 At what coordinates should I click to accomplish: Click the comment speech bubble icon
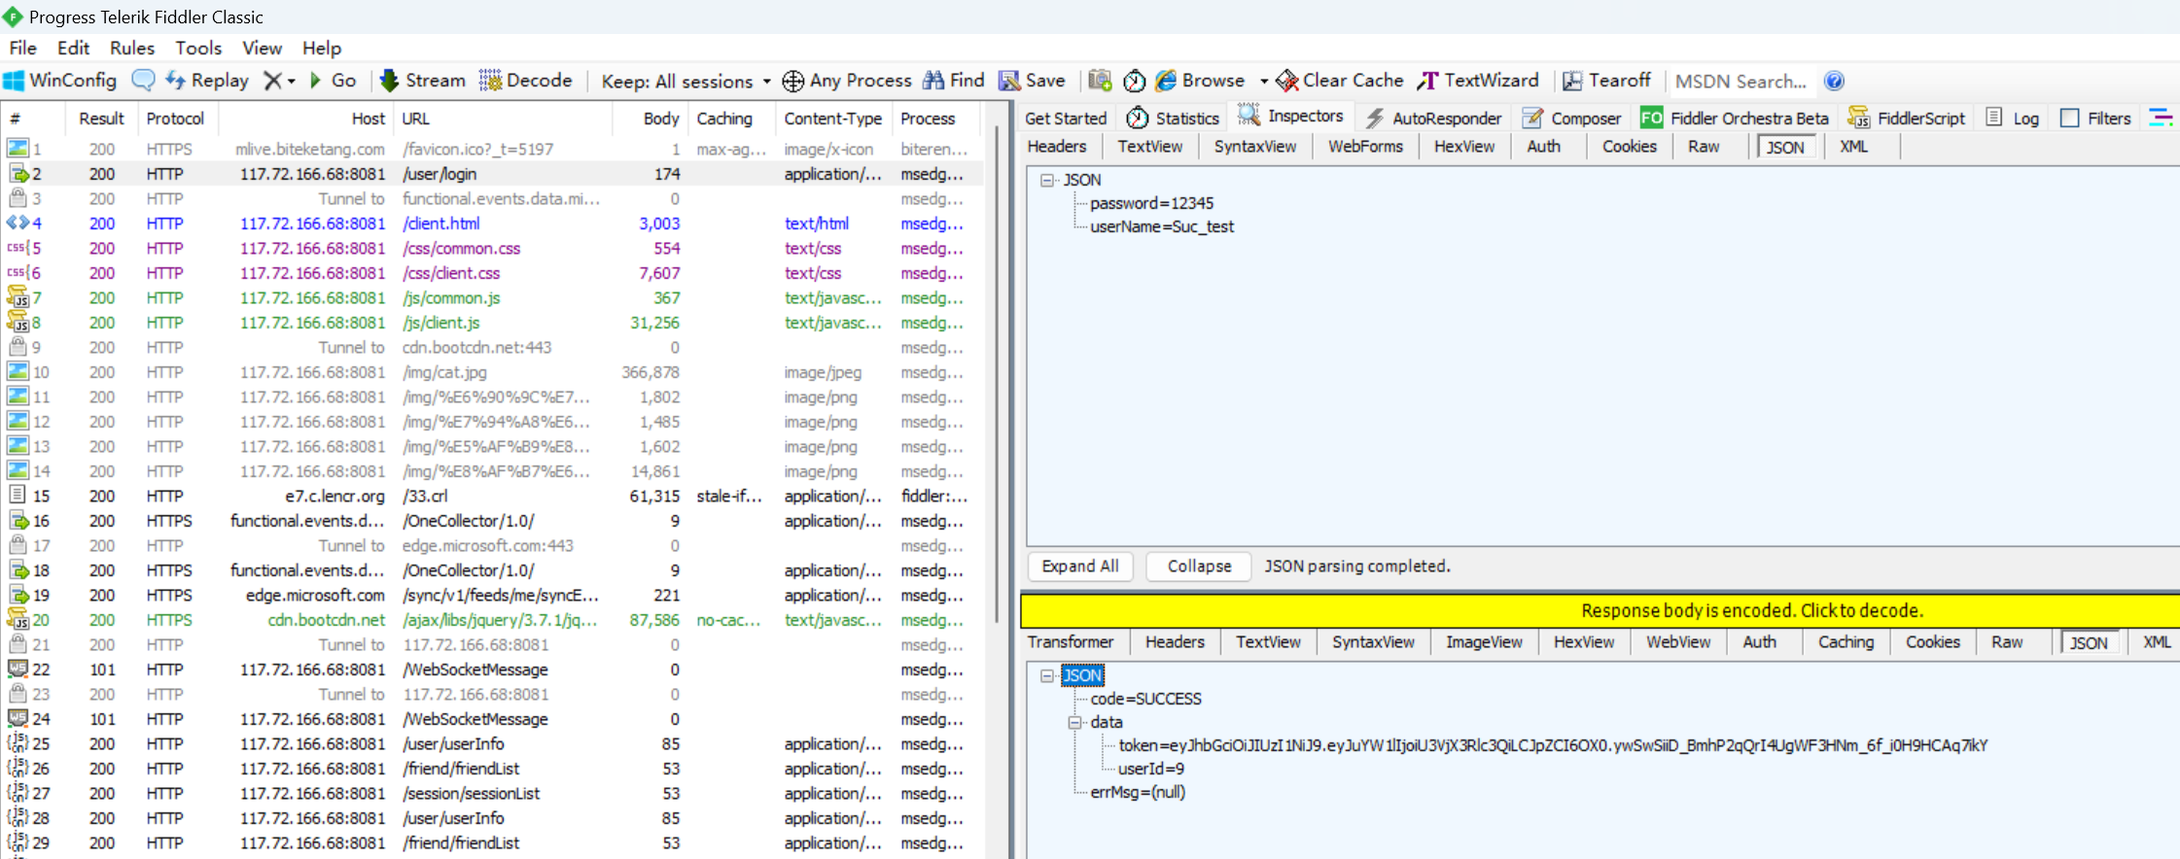[x=143, y=81]
